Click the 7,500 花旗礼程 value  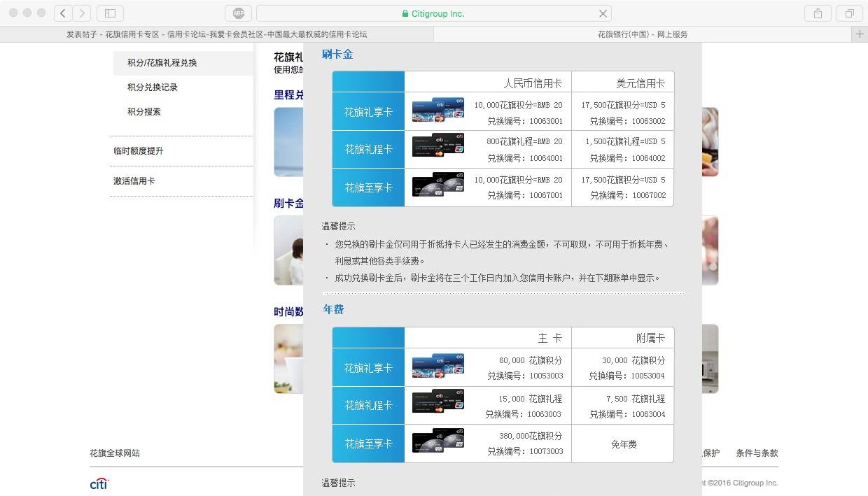(x=636, y=399)
